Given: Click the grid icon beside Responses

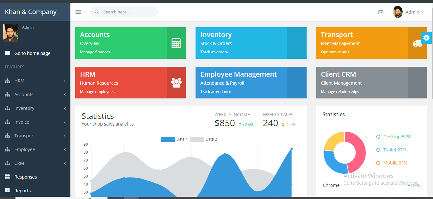Looking at the screenshot, I should (x=7, y=177).
